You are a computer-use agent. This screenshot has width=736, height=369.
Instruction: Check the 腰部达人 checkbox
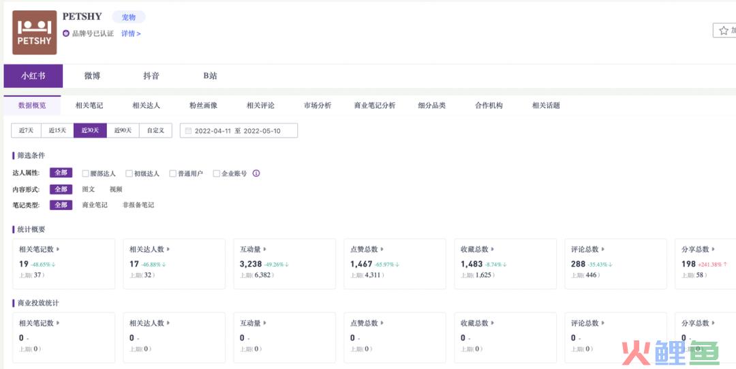coord(85,173)
